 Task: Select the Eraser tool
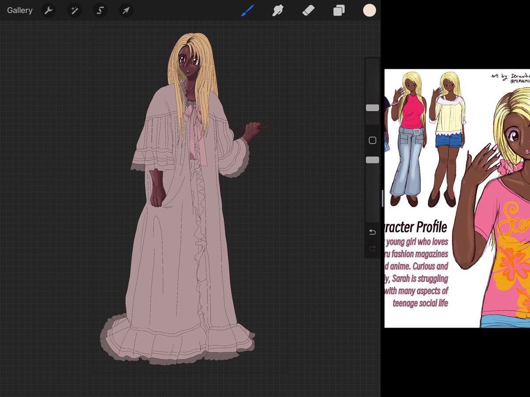[x=308, y=10]
